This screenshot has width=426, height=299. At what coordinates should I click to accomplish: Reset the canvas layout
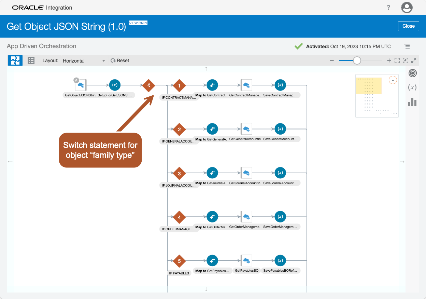[x=120, y=60]
